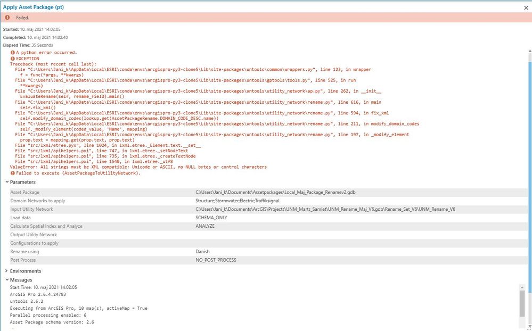Collapse the Messages section
The height and width of the screenshot is (331, 532).
pyautogui.click(x=7, y=280)
